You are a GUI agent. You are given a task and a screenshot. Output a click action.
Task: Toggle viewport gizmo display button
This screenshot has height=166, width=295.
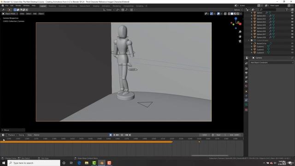click(x=212, y=14)
